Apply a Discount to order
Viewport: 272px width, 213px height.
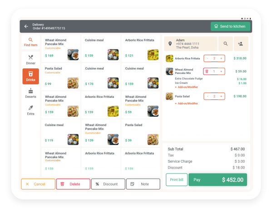(108, 184)
